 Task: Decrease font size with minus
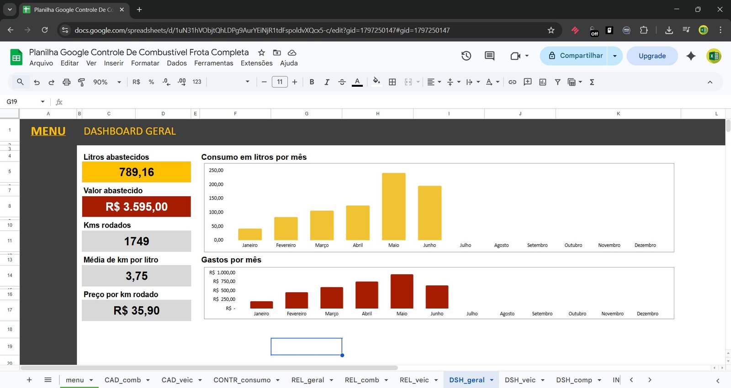[264, 82]
